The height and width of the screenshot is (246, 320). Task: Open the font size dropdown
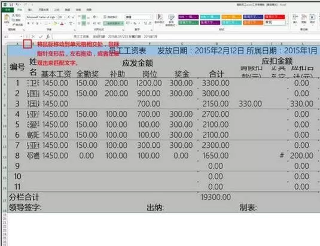click(65, 17)
